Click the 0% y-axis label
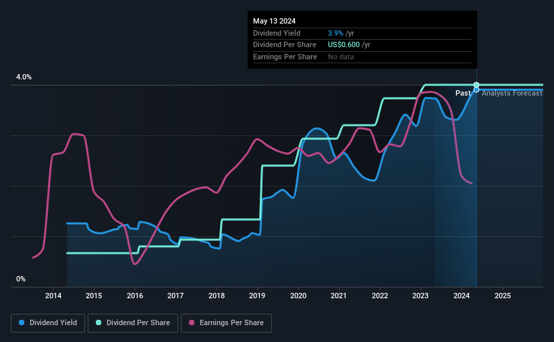Screen dimensions: 554x342 tap(21, 279)
